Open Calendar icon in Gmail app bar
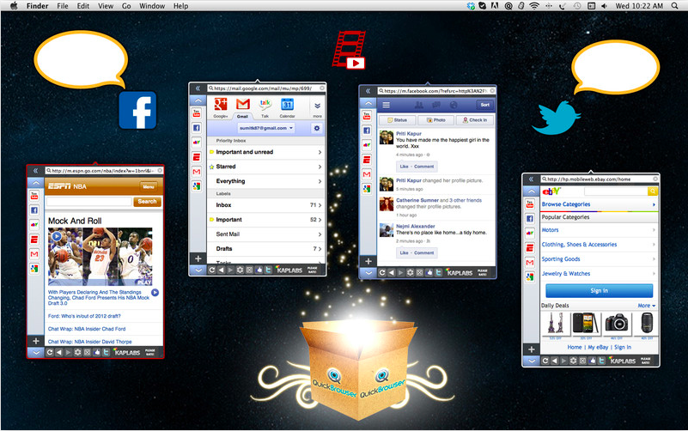Viewport: 688px width, 431px height. point(287,106)
